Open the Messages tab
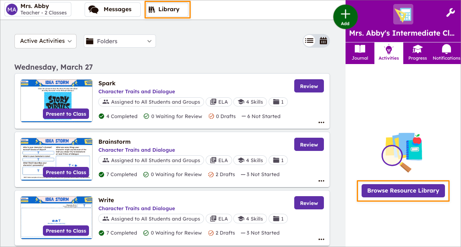 (x=112, y=9)
